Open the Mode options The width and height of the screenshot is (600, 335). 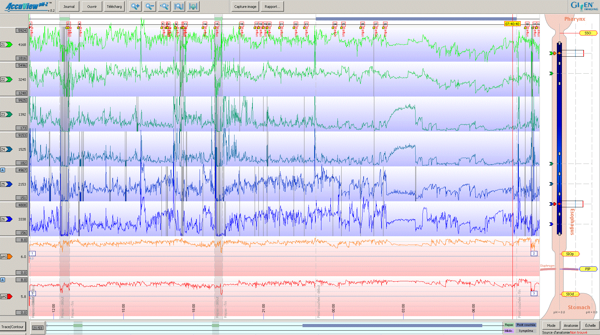551,326
